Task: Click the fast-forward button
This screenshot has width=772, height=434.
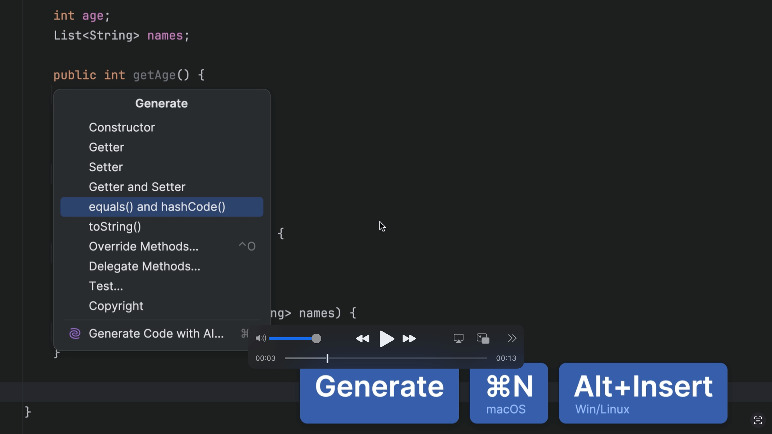Action: [x=409, y=339]
